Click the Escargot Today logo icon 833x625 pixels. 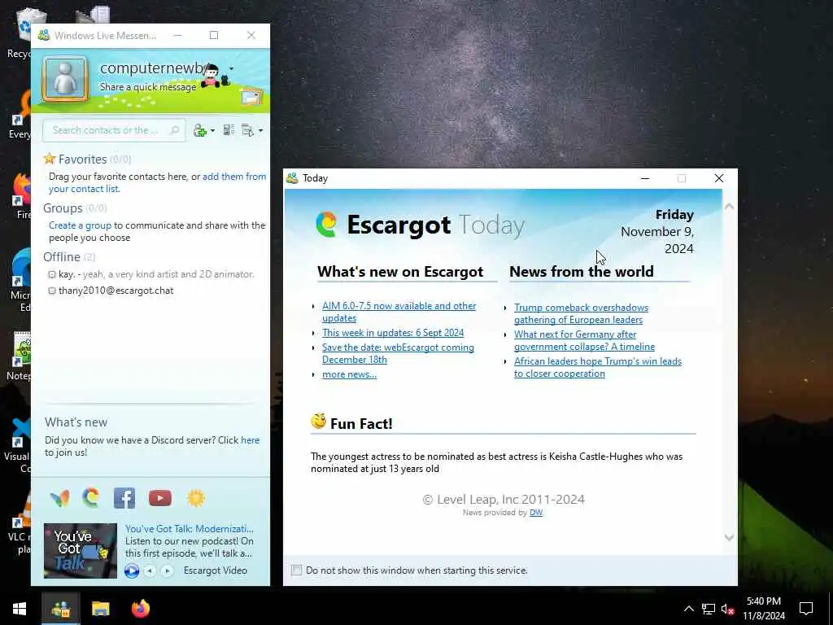coord(326,225)
